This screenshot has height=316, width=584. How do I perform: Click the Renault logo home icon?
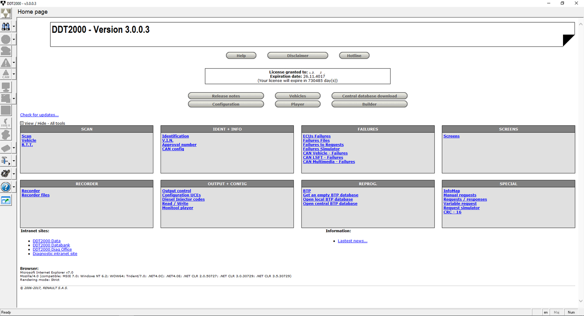click(5, 13)
